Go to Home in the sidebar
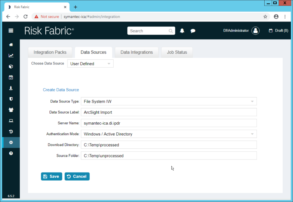Viewport: 293px width, 202px height. (x=11, y=45)
